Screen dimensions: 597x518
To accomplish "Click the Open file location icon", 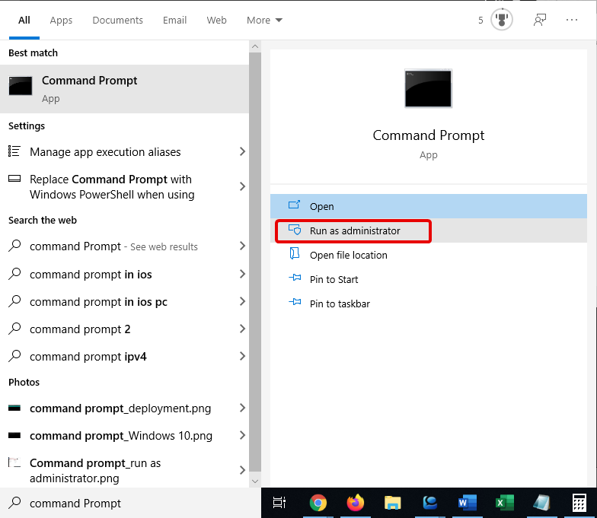I will tap(294, 254).
